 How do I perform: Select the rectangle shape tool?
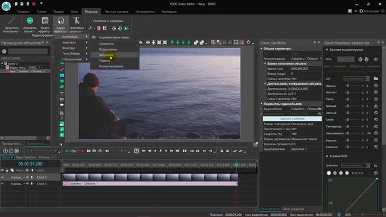(x=62, y=75)
